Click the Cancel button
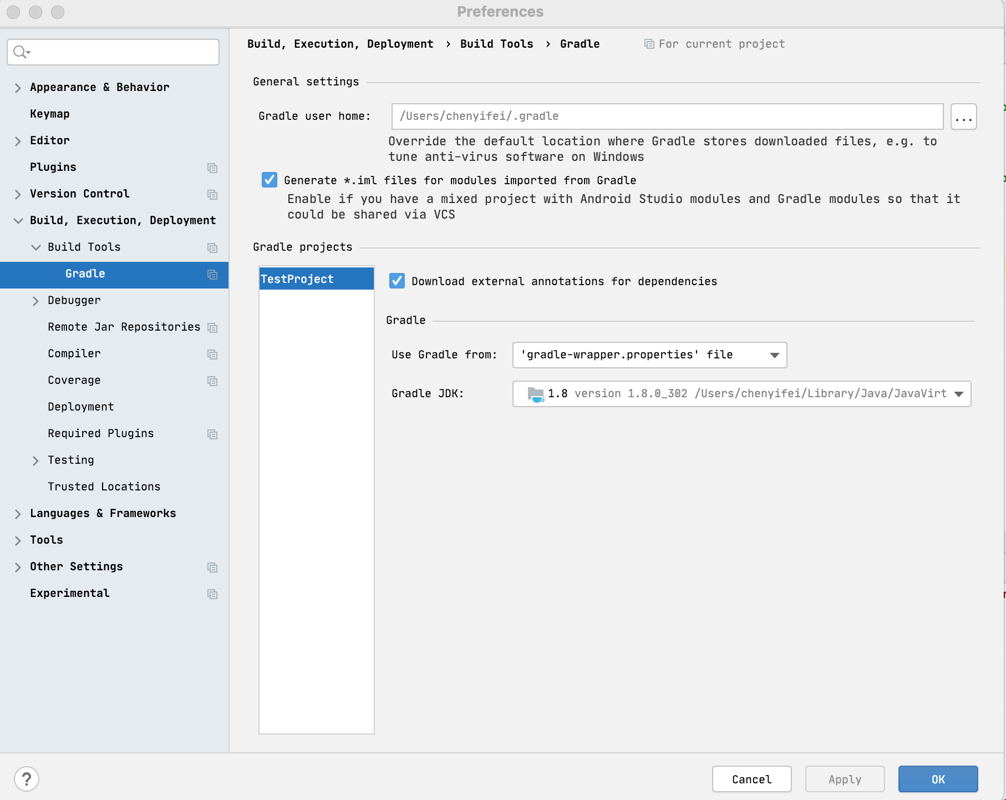The width and height of the screenshot is (1006, 800). tap(751, 779)
